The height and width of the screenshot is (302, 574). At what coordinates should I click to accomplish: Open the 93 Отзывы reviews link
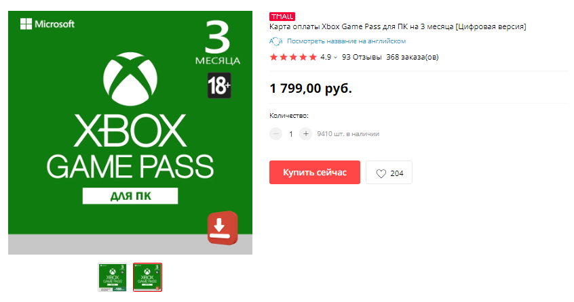[x=362, y=57]
